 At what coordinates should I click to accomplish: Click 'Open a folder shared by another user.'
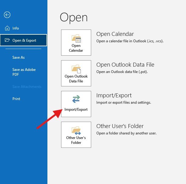[x=126, y=133]
